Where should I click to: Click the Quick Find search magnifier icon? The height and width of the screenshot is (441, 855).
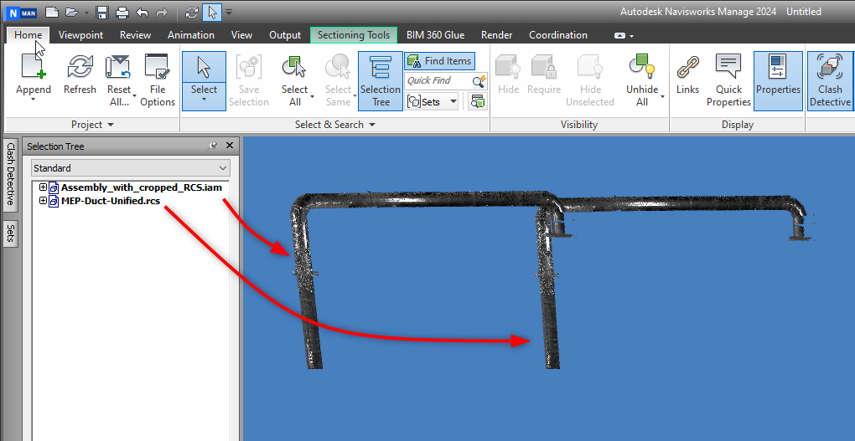tap(479, 81)
